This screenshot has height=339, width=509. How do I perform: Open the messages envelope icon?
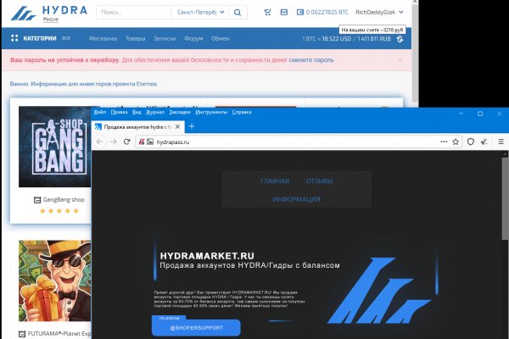click(x=286, y=13)
